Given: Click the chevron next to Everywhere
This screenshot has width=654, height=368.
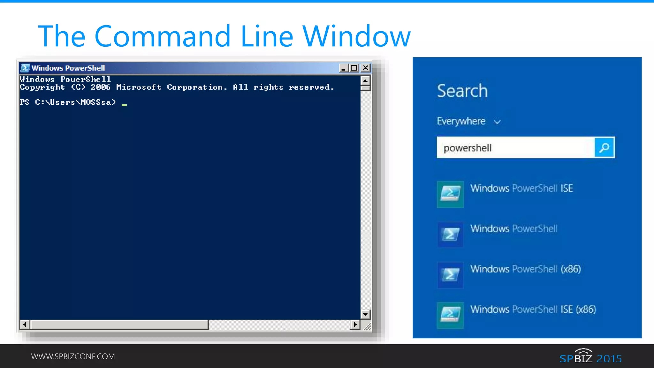Looking at the screenshot, I should 497,122.
